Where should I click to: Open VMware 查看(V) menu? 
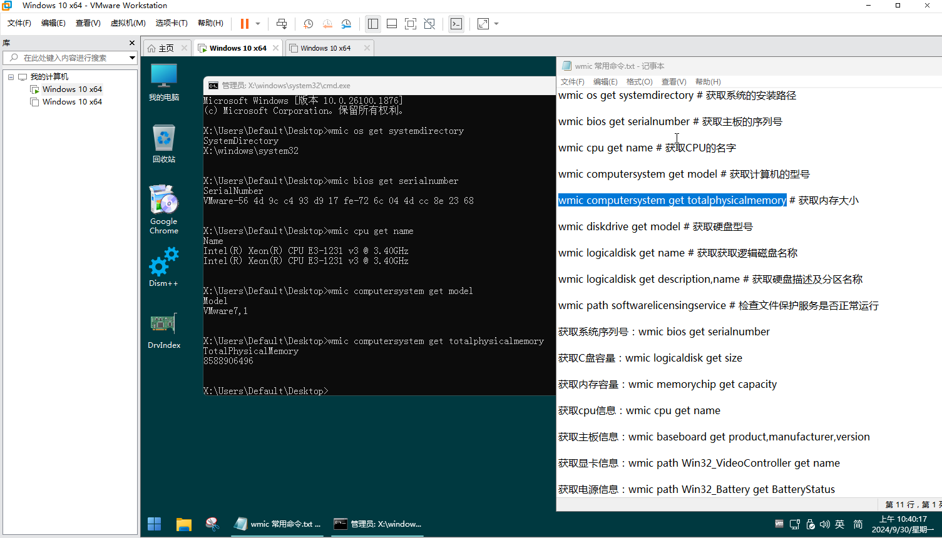click(x=88, y=23)
